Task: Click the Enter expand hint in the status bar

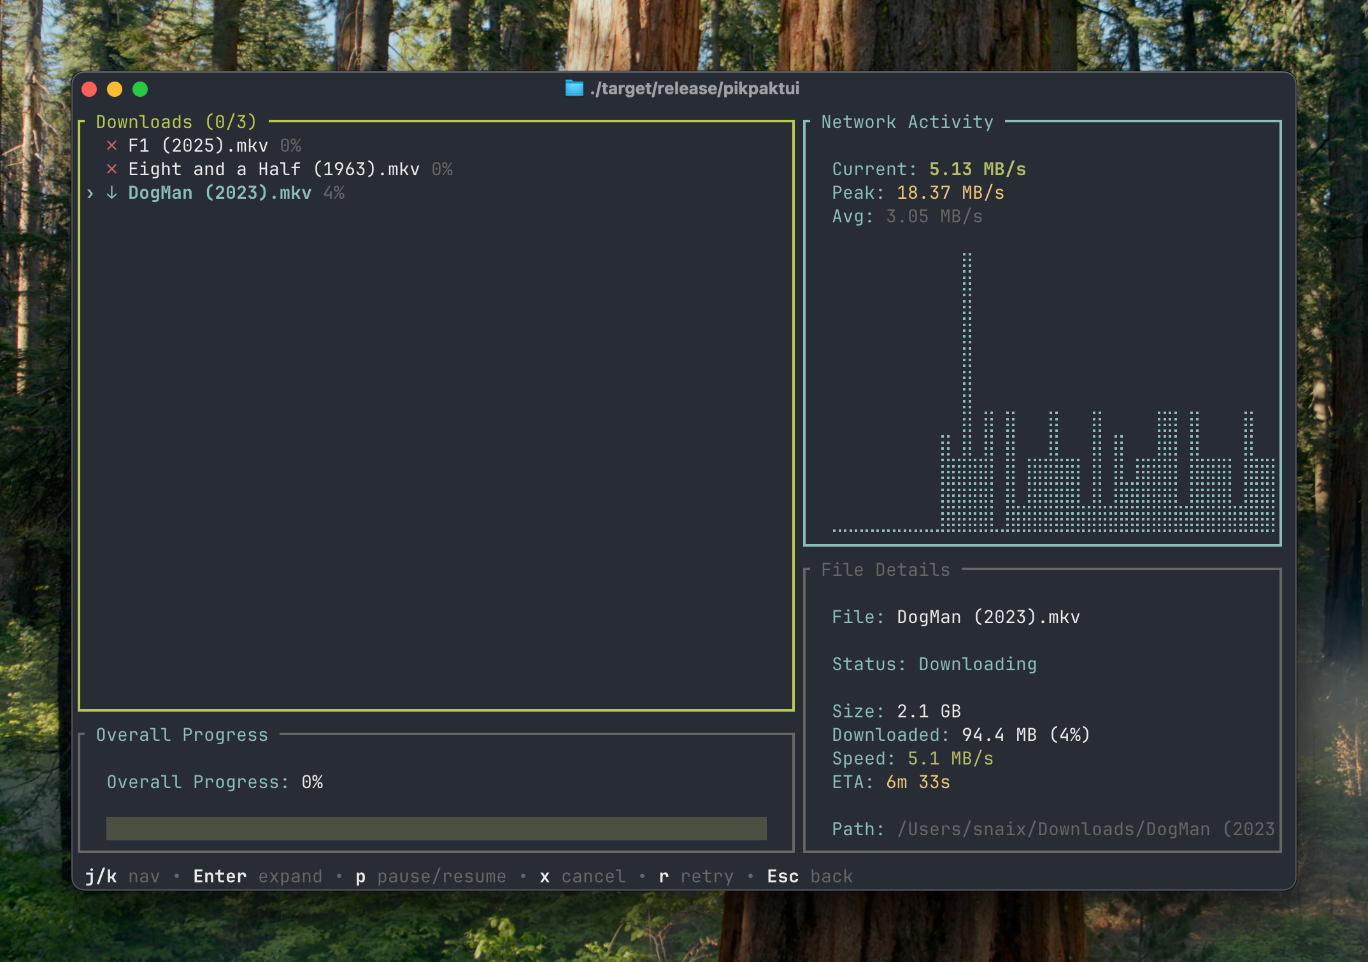Action: (257, 876)
